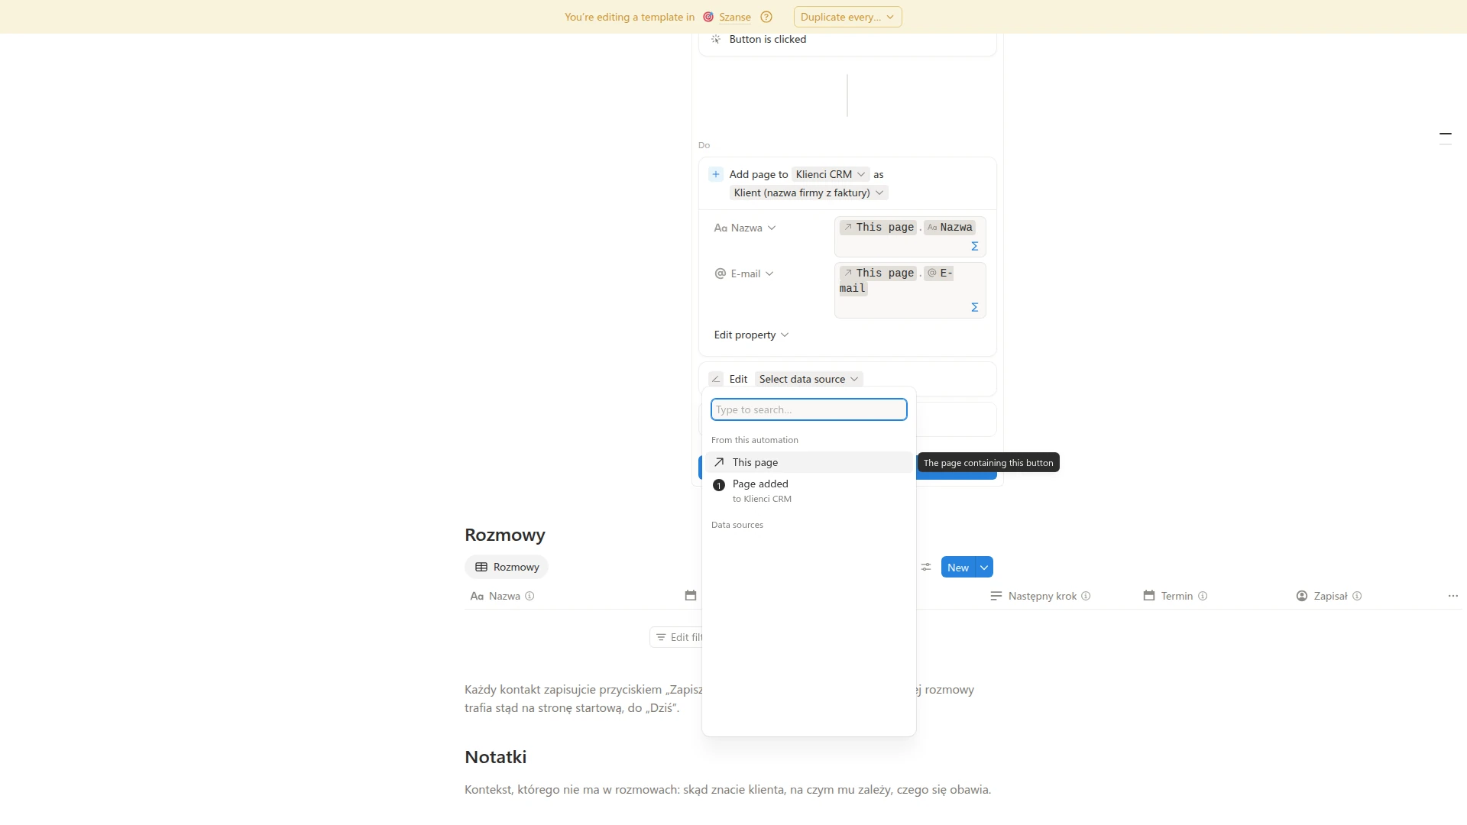Viewport: 1467px width, 825px height.
Task: Expand the Edit property dropdown
Action: [751, 335]
